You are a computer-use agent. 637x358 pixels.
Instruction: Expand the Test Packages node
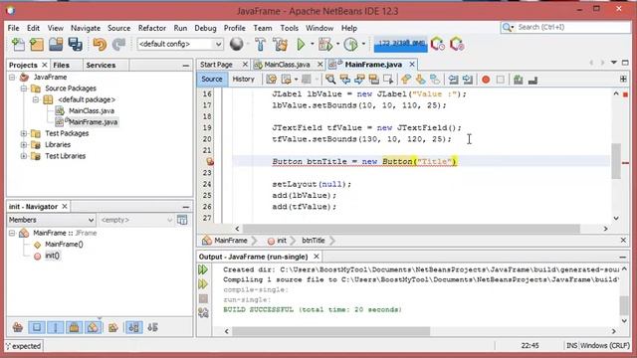(x=24, y=133)
